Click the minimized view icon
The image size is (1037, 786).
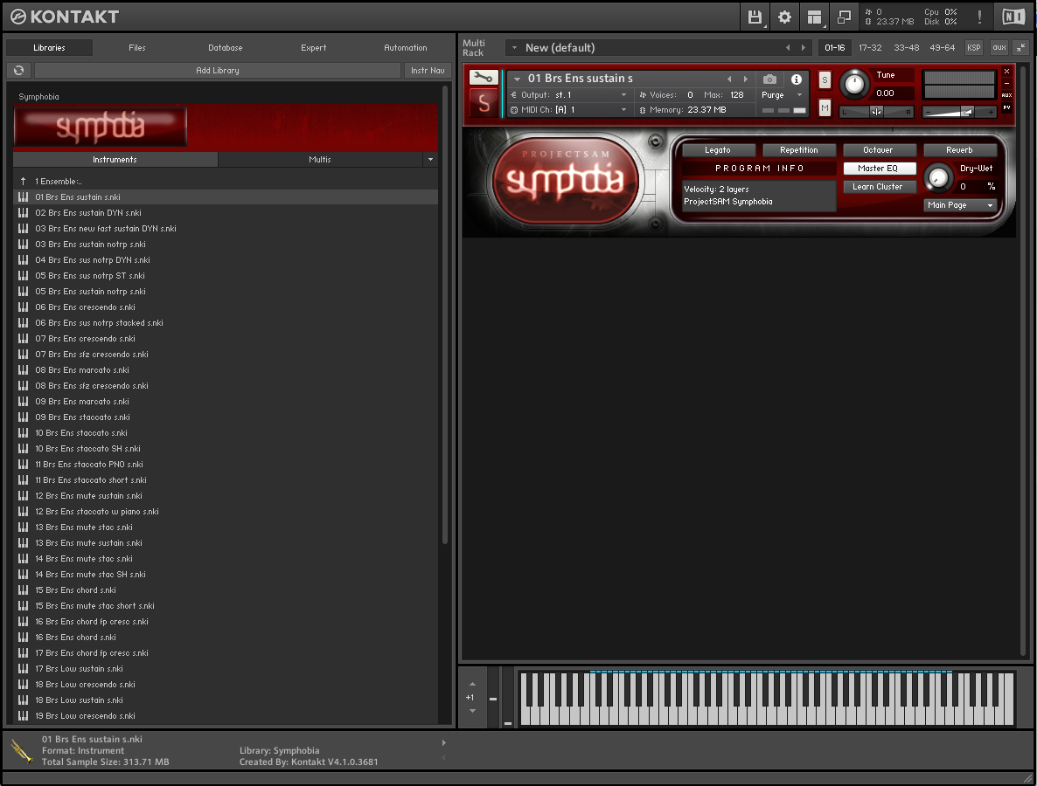844,17
